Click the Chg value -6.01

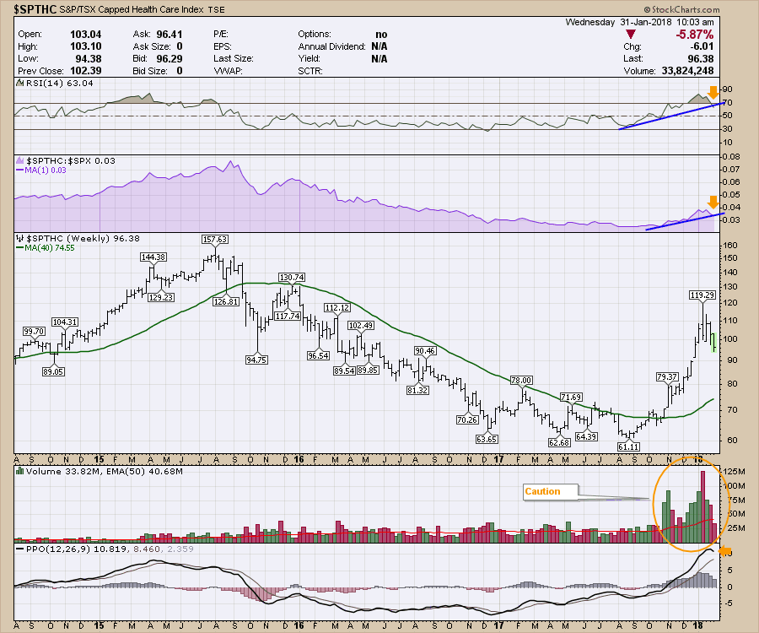coord(701,46)
